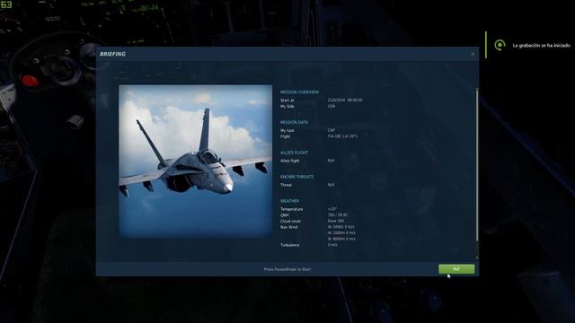This screenshot has height=323, width=575.
Task: Click the 'La grabación se ha iniciado' text
Action: 541,46
